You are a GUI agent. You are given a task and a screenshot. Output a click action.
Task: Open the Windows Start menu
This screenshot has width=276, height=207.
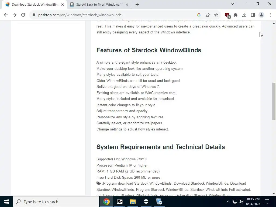point(6,202)
